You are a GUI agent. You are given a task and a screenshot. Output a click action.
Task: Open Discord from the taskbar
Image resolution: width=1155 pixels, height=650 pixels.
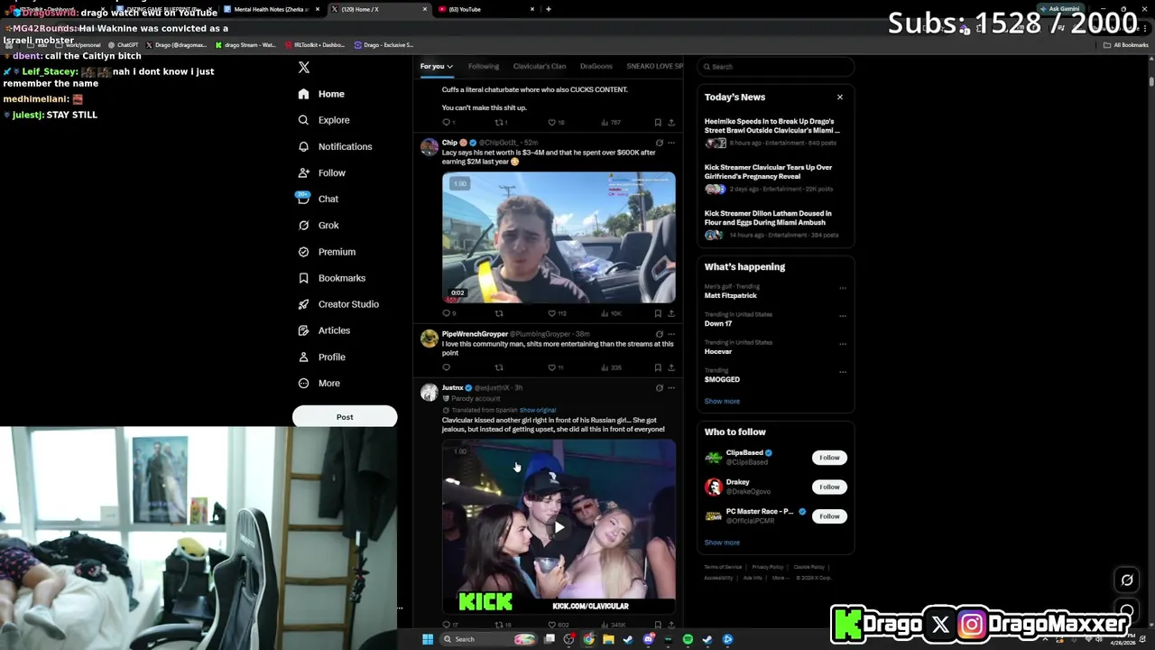[x=648, y=639]
